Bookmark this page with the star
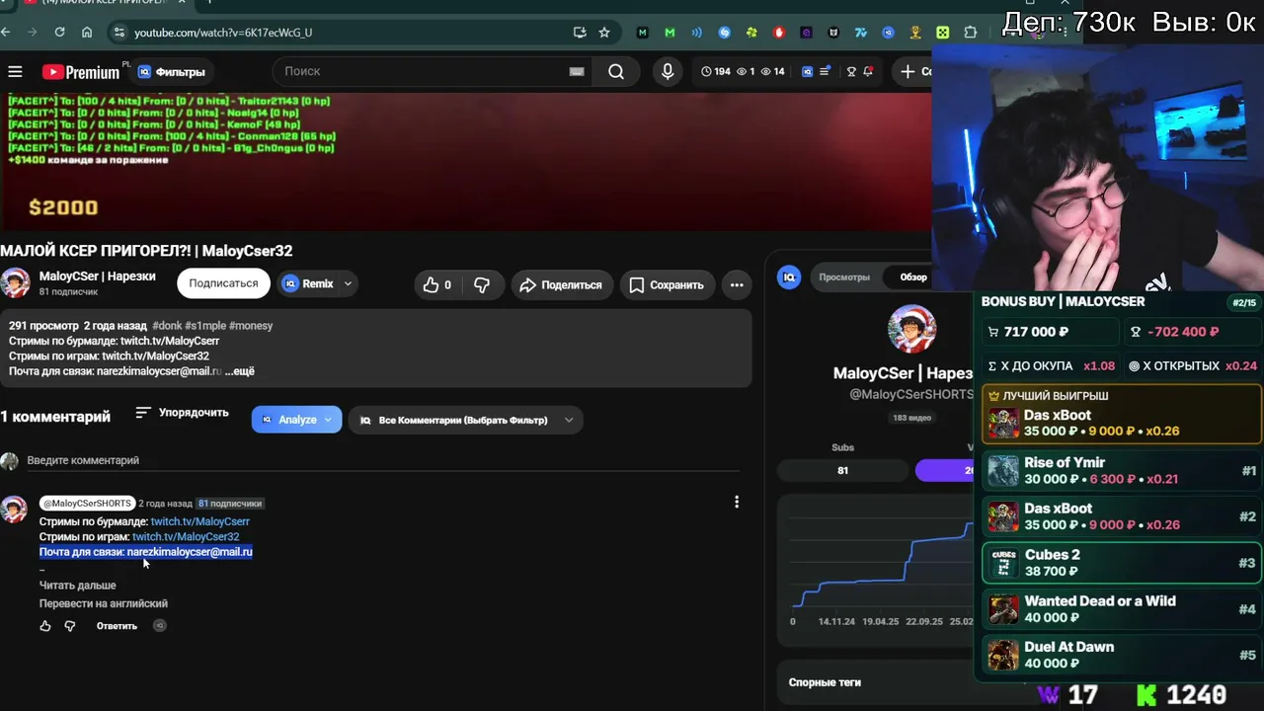Viewport: 1264px width, 711px height. [604, 33]
